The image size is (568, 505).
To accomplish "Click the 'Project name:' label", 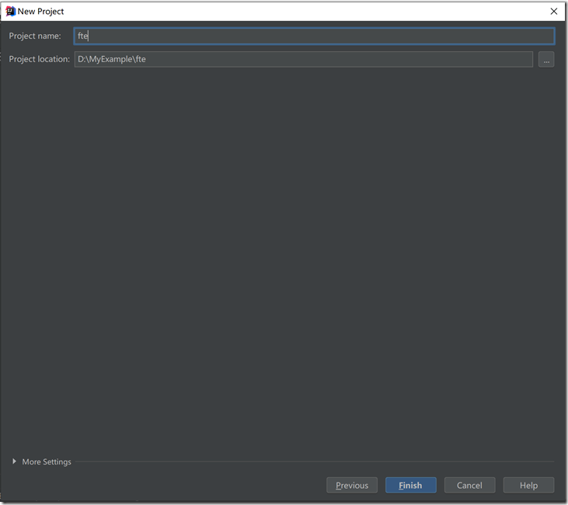I will [x=35, y=36].
